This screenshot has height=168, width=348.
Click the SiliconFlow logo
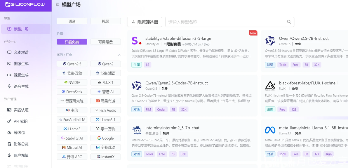tap(25, 4)
